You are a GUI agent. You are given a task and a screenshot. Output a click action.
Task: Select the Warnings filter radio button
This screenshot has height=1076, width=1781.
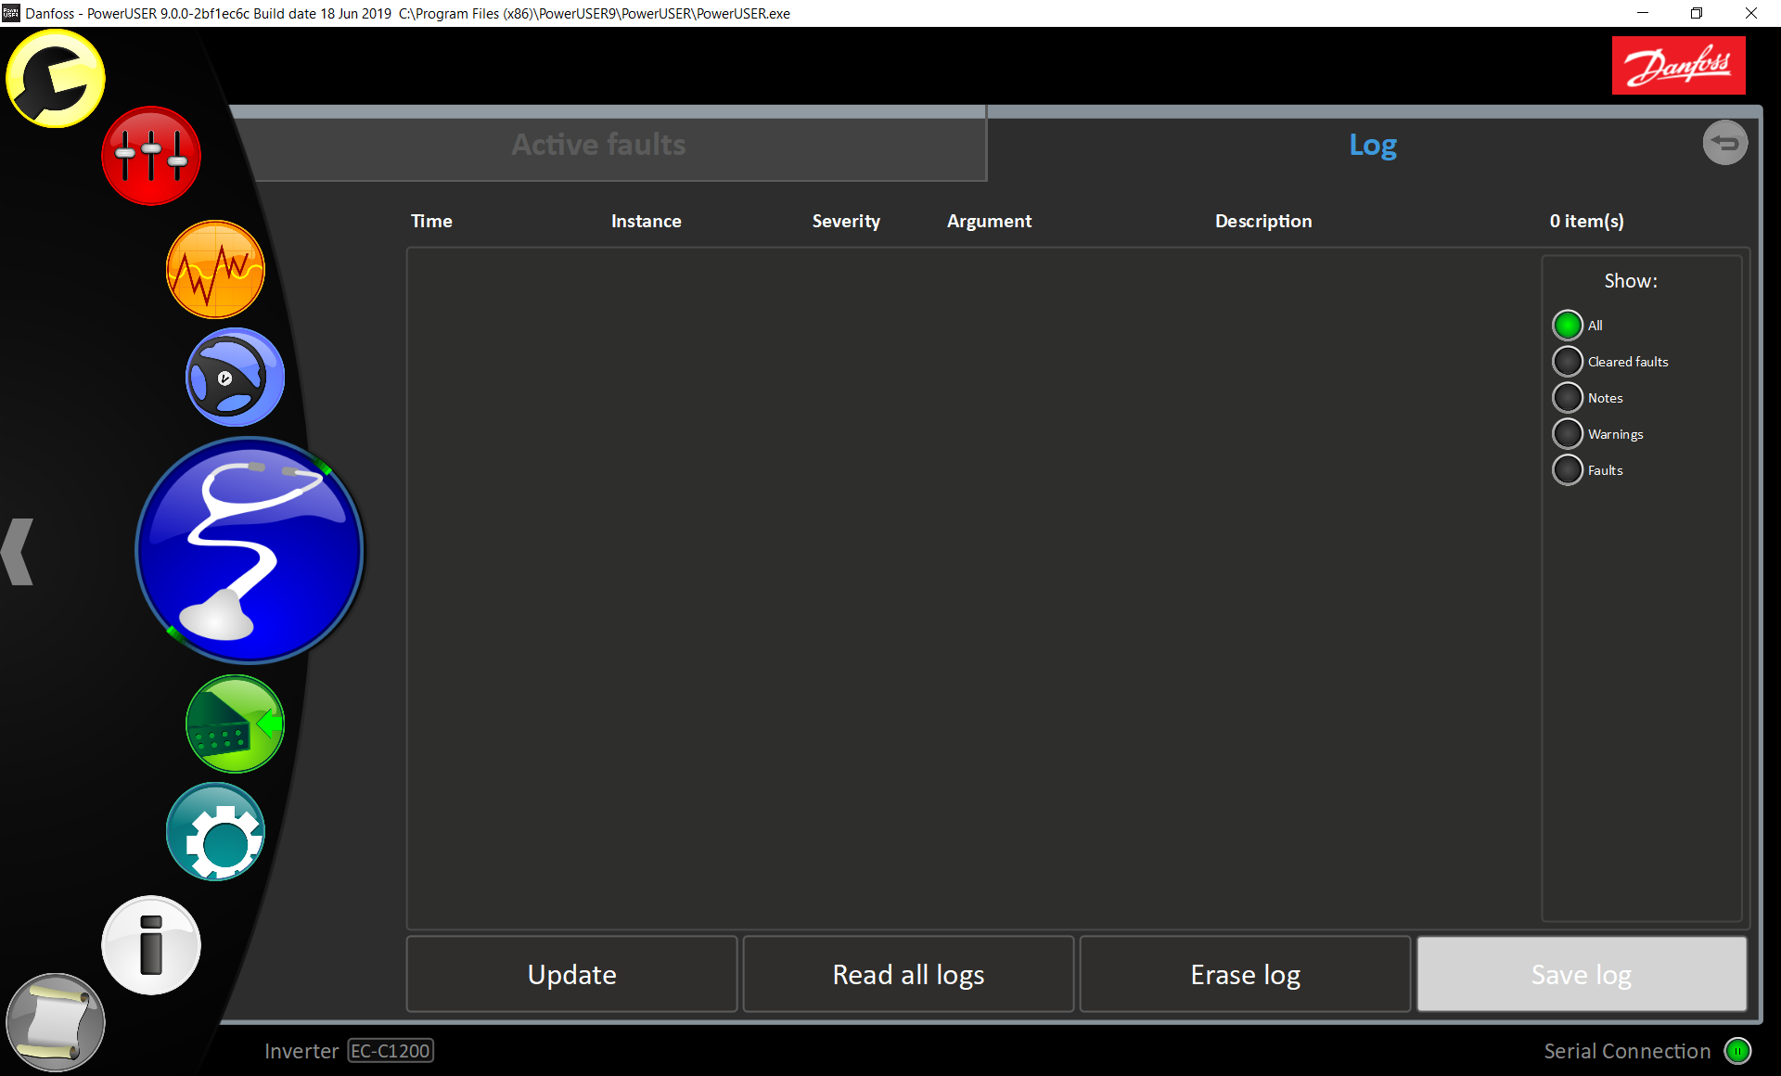(x=1568, y=434)
